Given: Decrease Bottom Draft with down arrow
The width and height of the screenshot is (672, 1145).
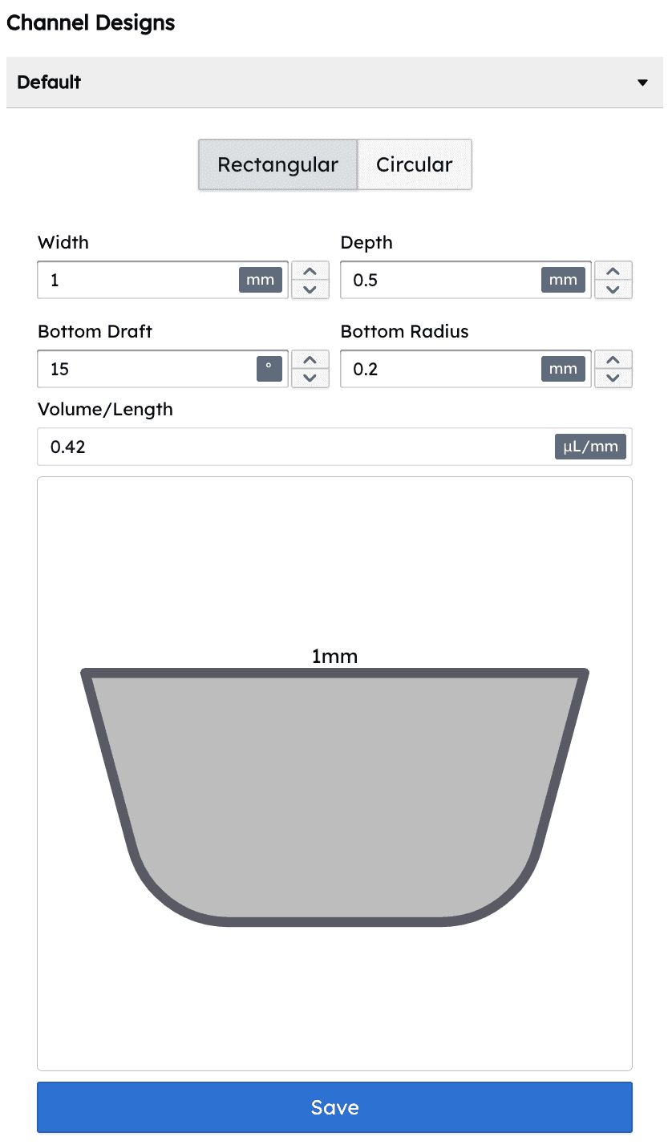Looking at the screenshot, I should (x=310, y=378).
